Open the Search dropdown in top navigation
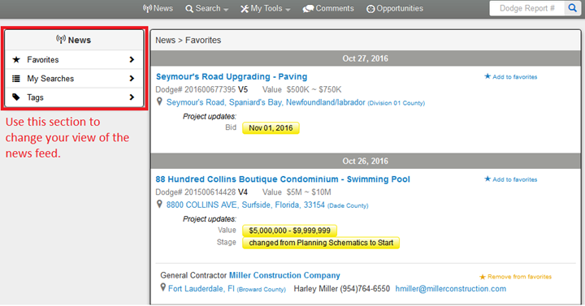Viewport: 585px width, 306px height. (x=207, y=9)
